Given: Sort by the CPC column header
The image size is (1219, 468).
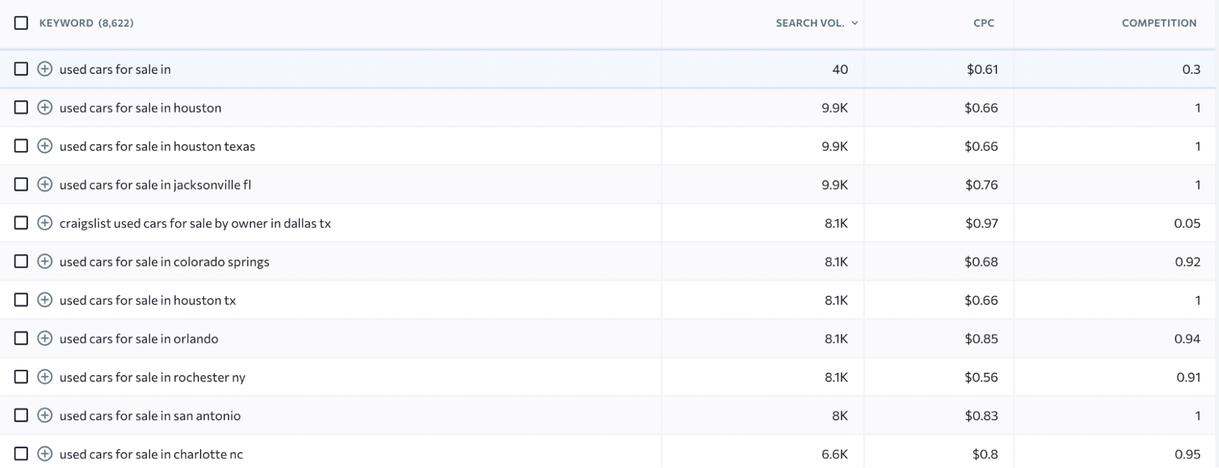Looking at the screenshot, I should pyautogui.click(x=984, y=23).
